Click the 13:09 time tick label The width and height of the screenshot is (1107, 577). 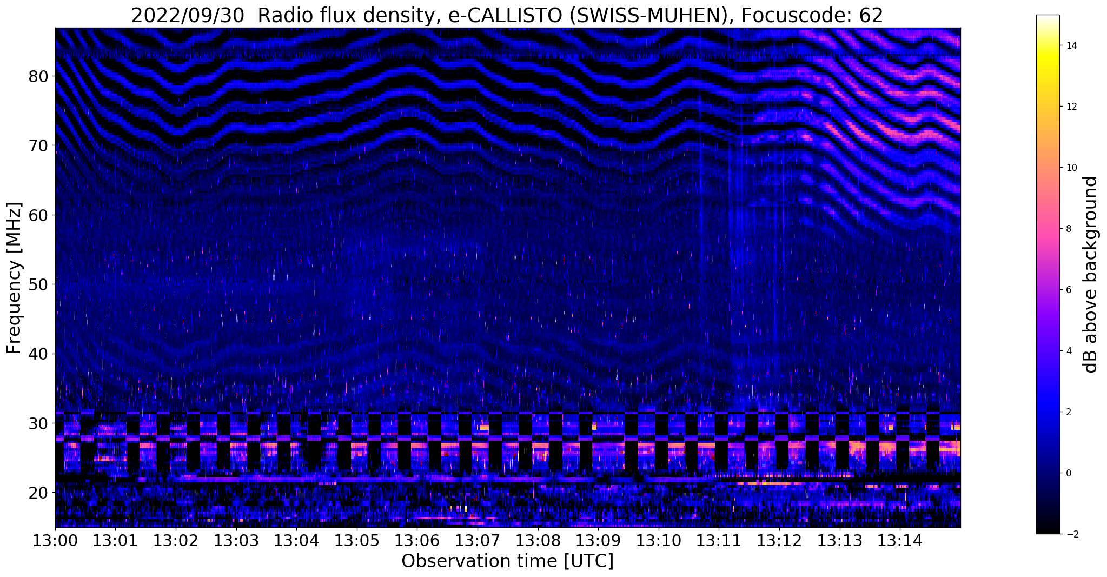[598, 540]
